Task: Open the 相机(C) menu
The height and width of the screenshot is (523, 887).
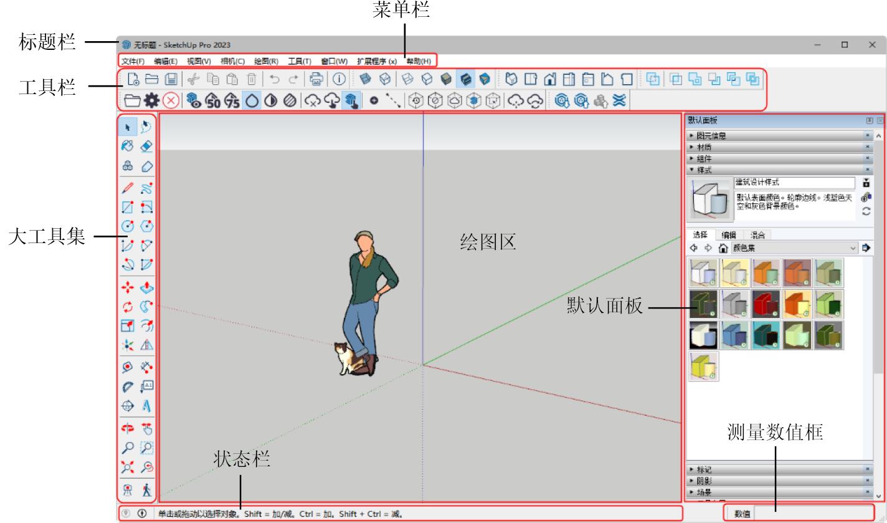Action: click(x=232, y=61)
